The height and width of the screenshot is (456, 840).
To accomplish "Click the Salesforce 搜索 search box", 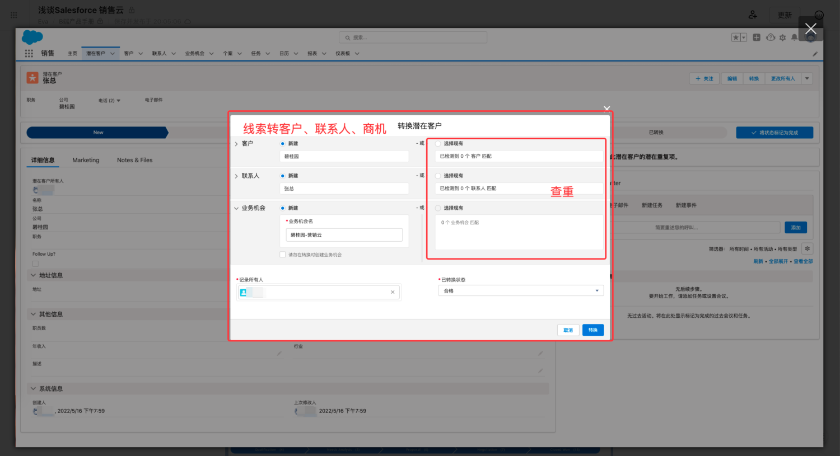I will pos(413,37).
